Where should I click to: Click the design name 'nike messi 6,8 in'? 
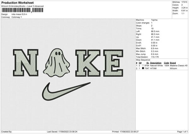[x=19, y=14]
